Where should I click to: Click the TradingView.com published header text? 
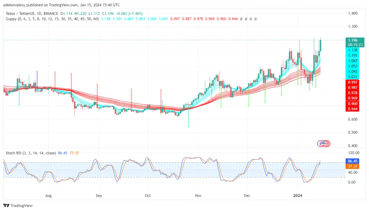[61, 5]
